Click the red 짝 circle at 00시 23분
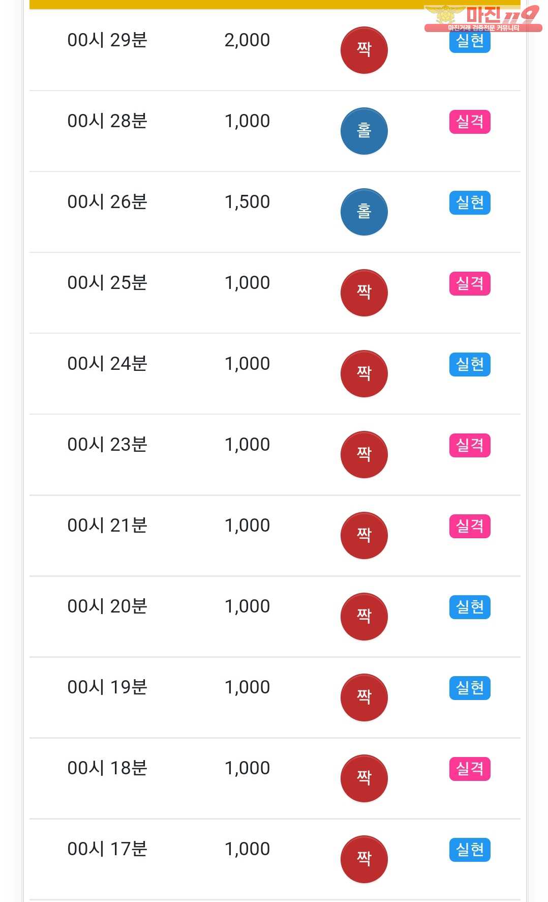The image size is (548, 902). (x=364, y=454)
